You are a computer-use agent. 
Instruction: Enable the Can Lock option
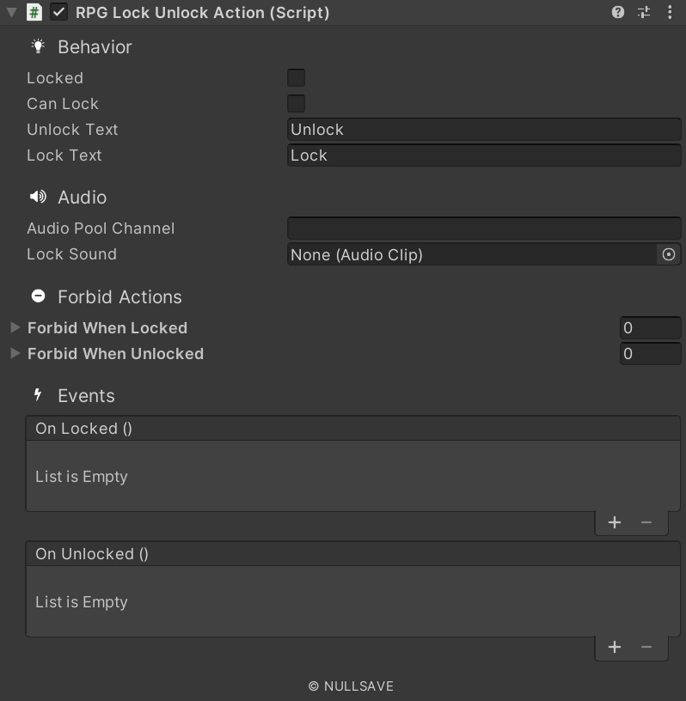pos(295,103)
